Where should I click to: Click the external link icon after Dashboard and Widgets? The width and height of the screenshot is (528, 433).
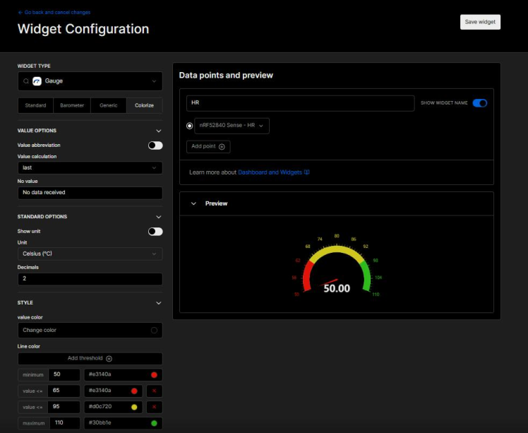tap(307, 172)
